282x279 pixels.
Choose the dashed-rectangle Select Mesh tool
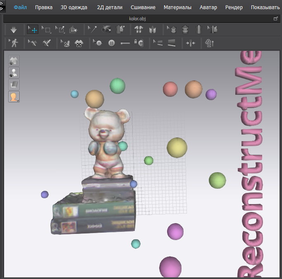coord(46,29)
